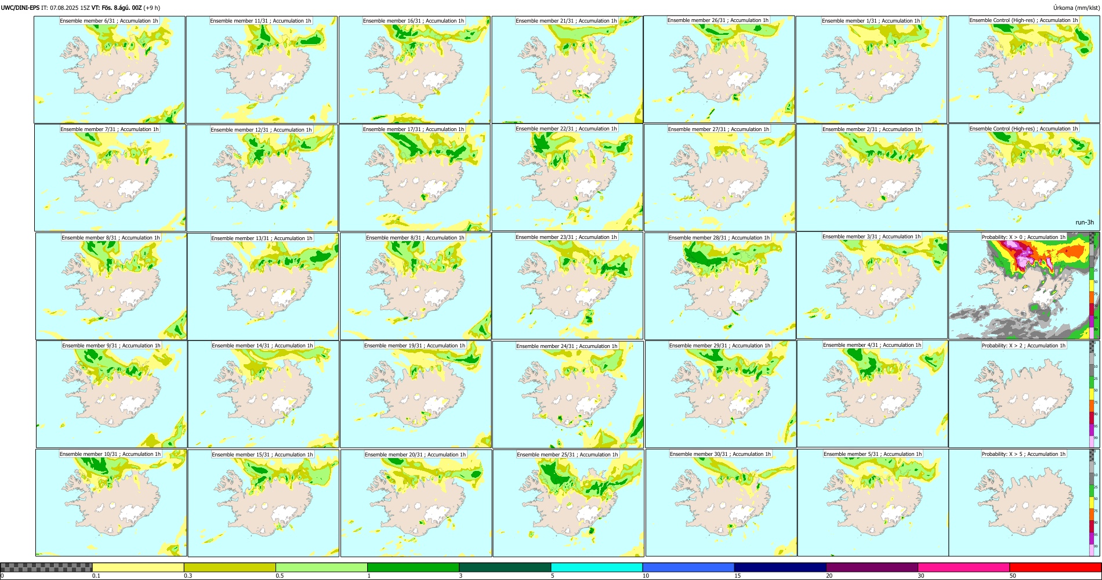The width and height of the screenshot is (1102, 580).
Task: Open the Ensemble member 28/31 precipitation map
Action: 720,286
